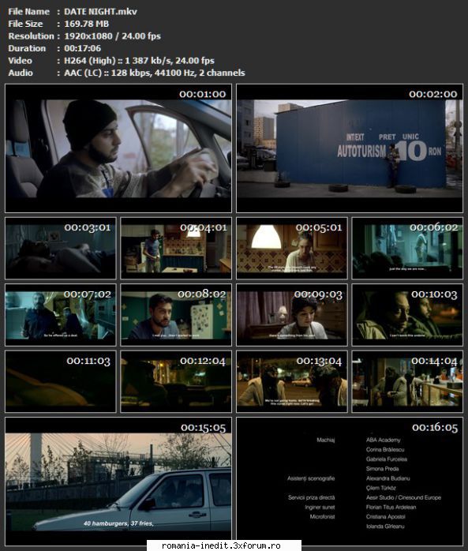
Task: Click the resolution value 1920x1080 / 24.00 fps
Action: pyautogui.click(x=112, y=36)
